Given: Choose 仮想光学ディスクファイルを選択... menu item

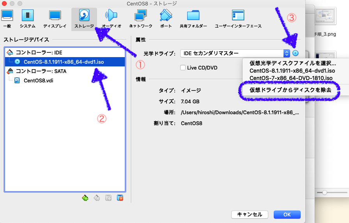Looking at the screenshot, I should click(293, 63).
